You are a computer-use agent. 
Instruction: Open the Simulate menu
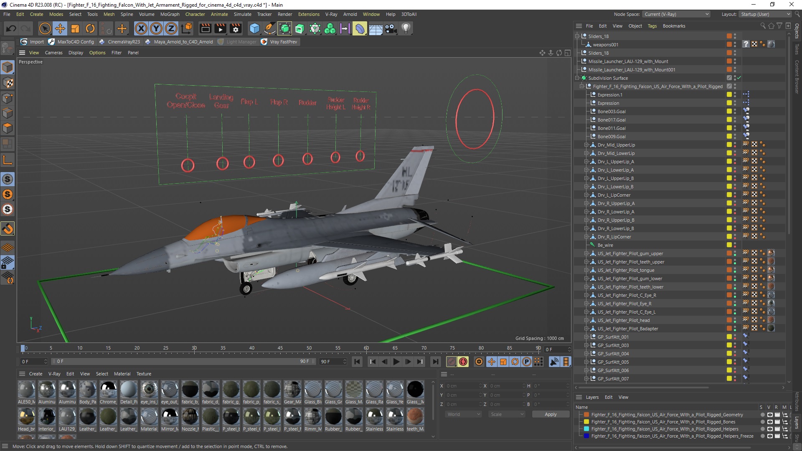243,14
